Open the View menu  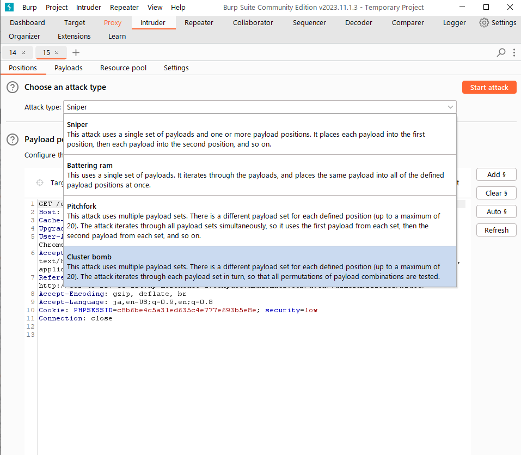155,7
